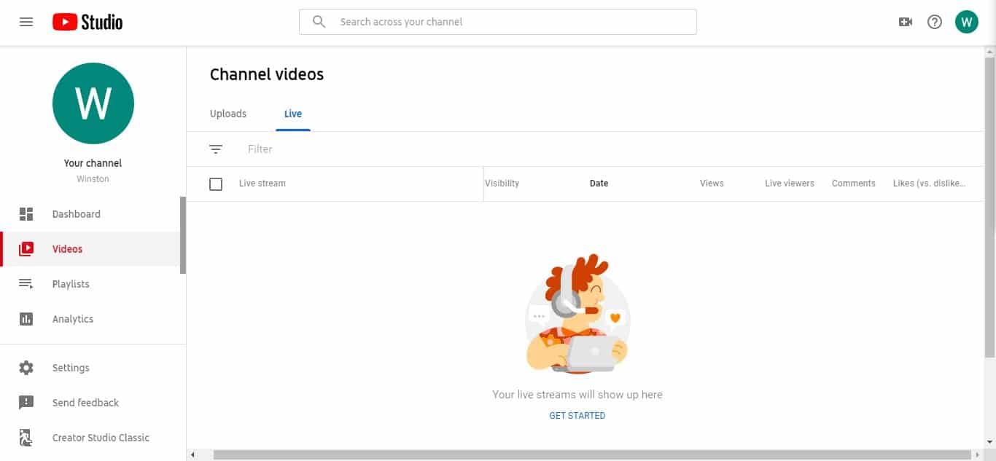Click the YouTube Studio logo
This screenshot has height=461, width=996.
point(87,22)
